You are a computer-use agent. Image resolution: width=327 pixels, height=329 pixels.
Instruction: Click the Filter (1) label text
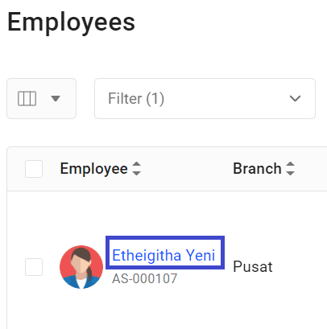tap(136, 98)
